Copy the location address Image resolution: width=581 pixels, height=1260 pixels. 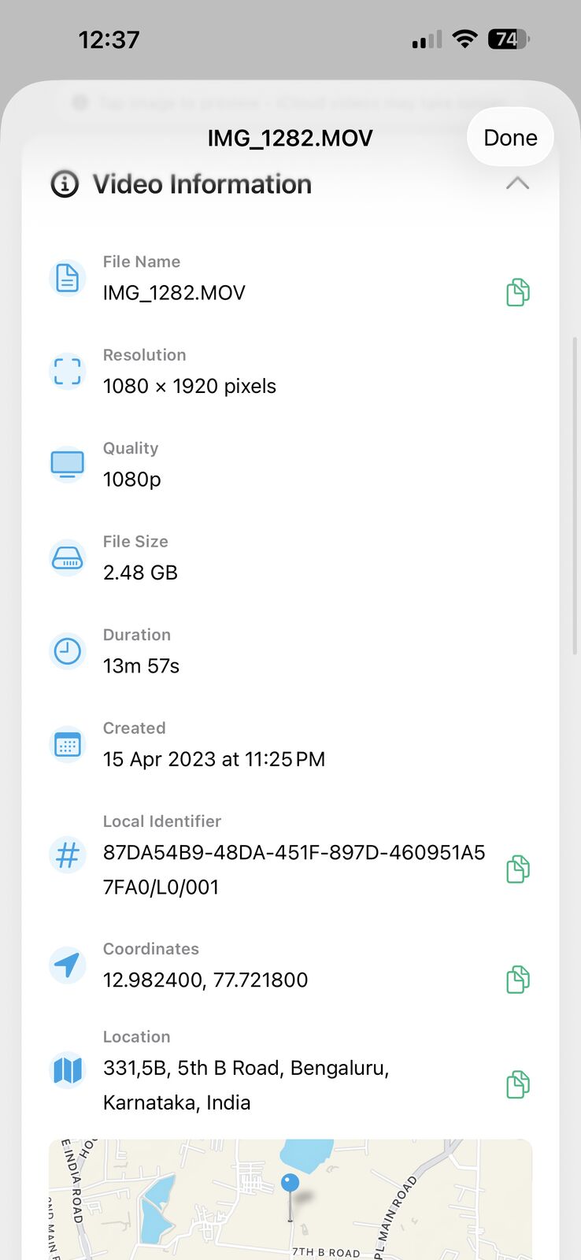click(x=517, y=1084)
